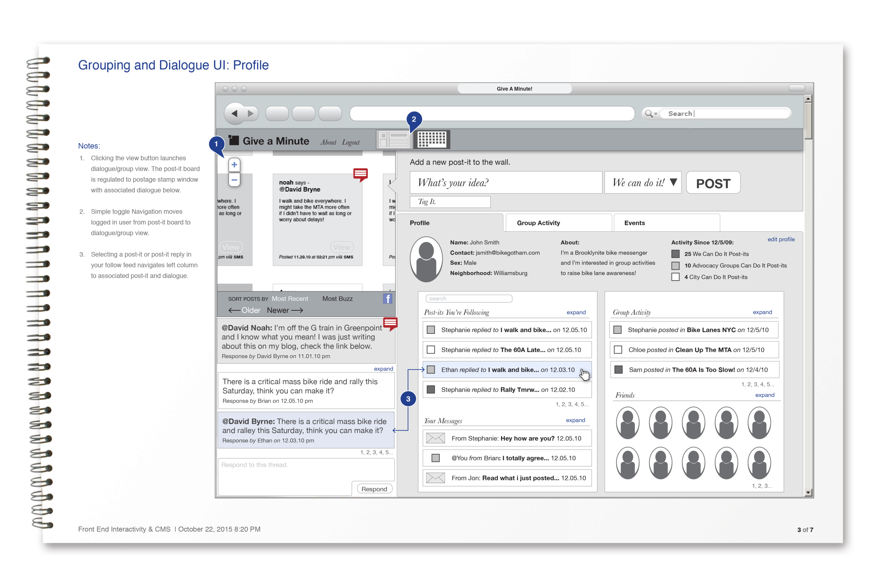Expand Your Messages section
The height and width of the screenshot is (583, 875).
point(575,420)
